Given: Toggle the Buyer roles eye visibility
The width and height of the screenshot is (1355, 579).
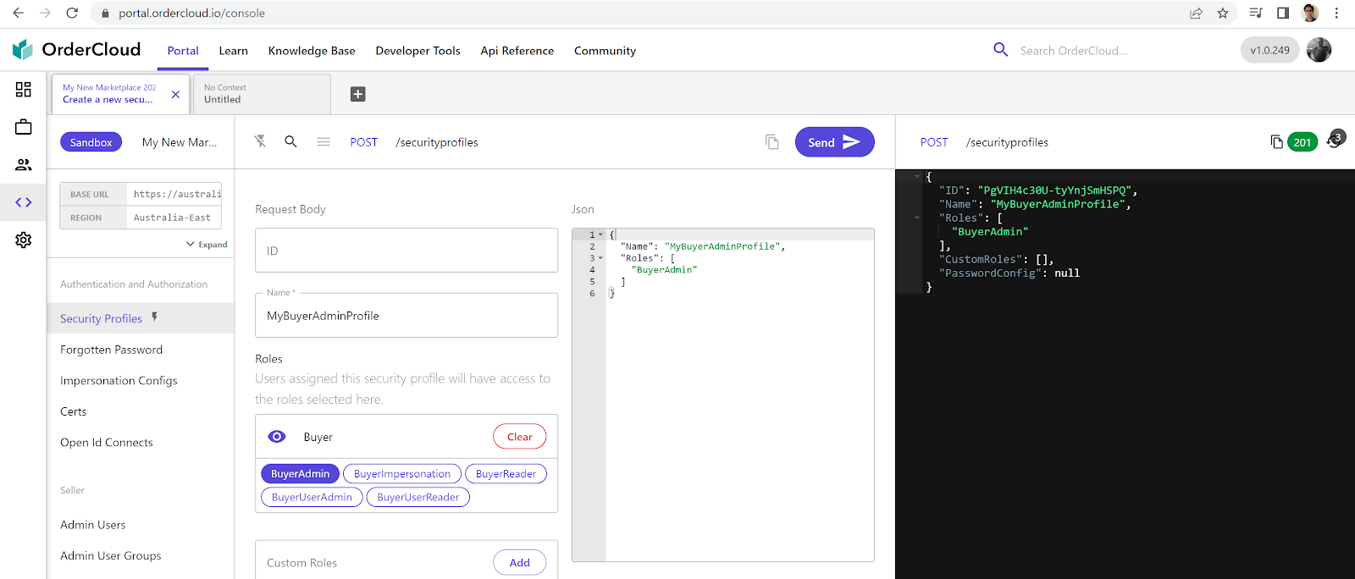Looking at the screenshot, I should click(277, 437).
